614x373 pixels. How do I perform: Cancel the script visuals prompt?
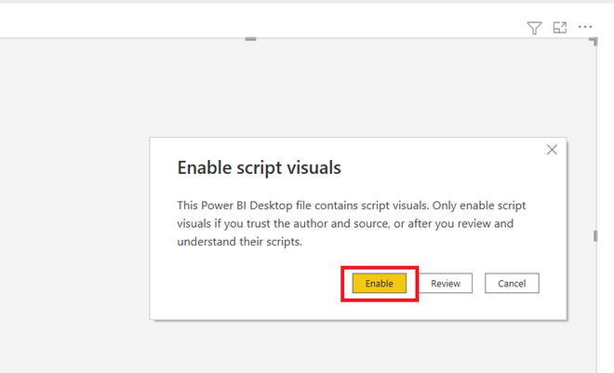(512, 283)
